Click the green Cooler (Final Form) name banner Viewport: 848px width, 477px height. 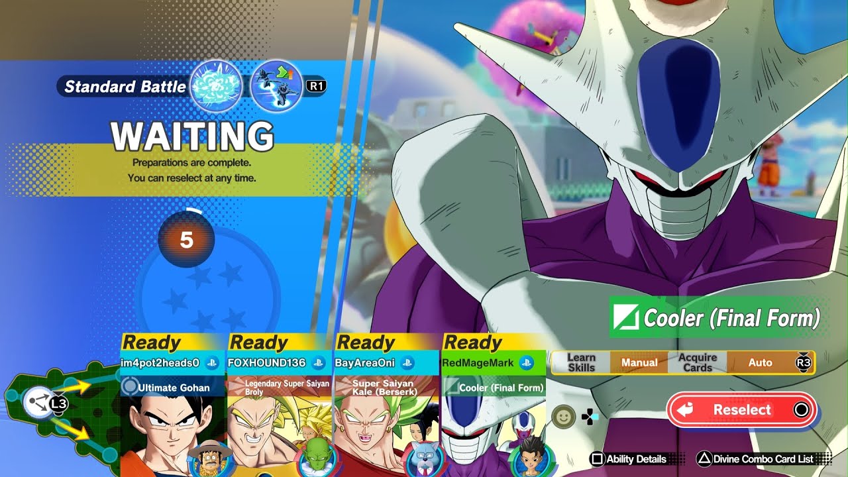(718, 318)
